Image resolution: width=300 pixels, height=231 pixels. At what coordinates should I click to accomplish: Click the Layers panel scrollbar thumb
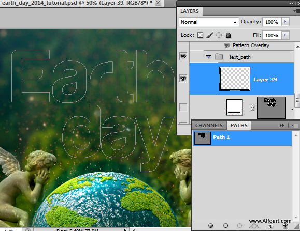click(x=297, y=100)
